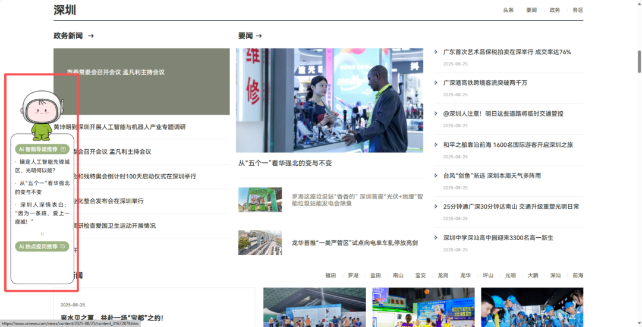Click the chevron before 台风"剑鱼" headline

tap(436, 176)
